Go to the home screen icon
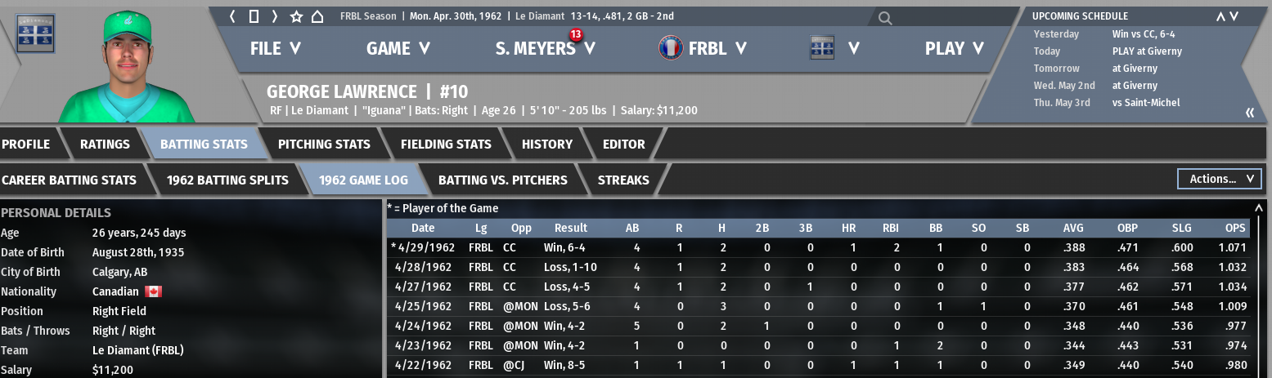Screen dimensions: 1272x378 [x=317, y=16]
